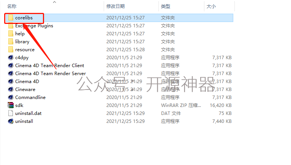Click the sdk WinRAR archive icon
This screenshot has height=165, width=291.
[x=11, y=105]
